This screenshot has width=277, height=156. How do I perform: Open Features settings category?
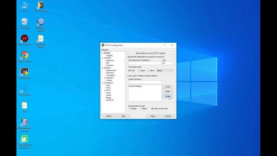pos(110,65)
